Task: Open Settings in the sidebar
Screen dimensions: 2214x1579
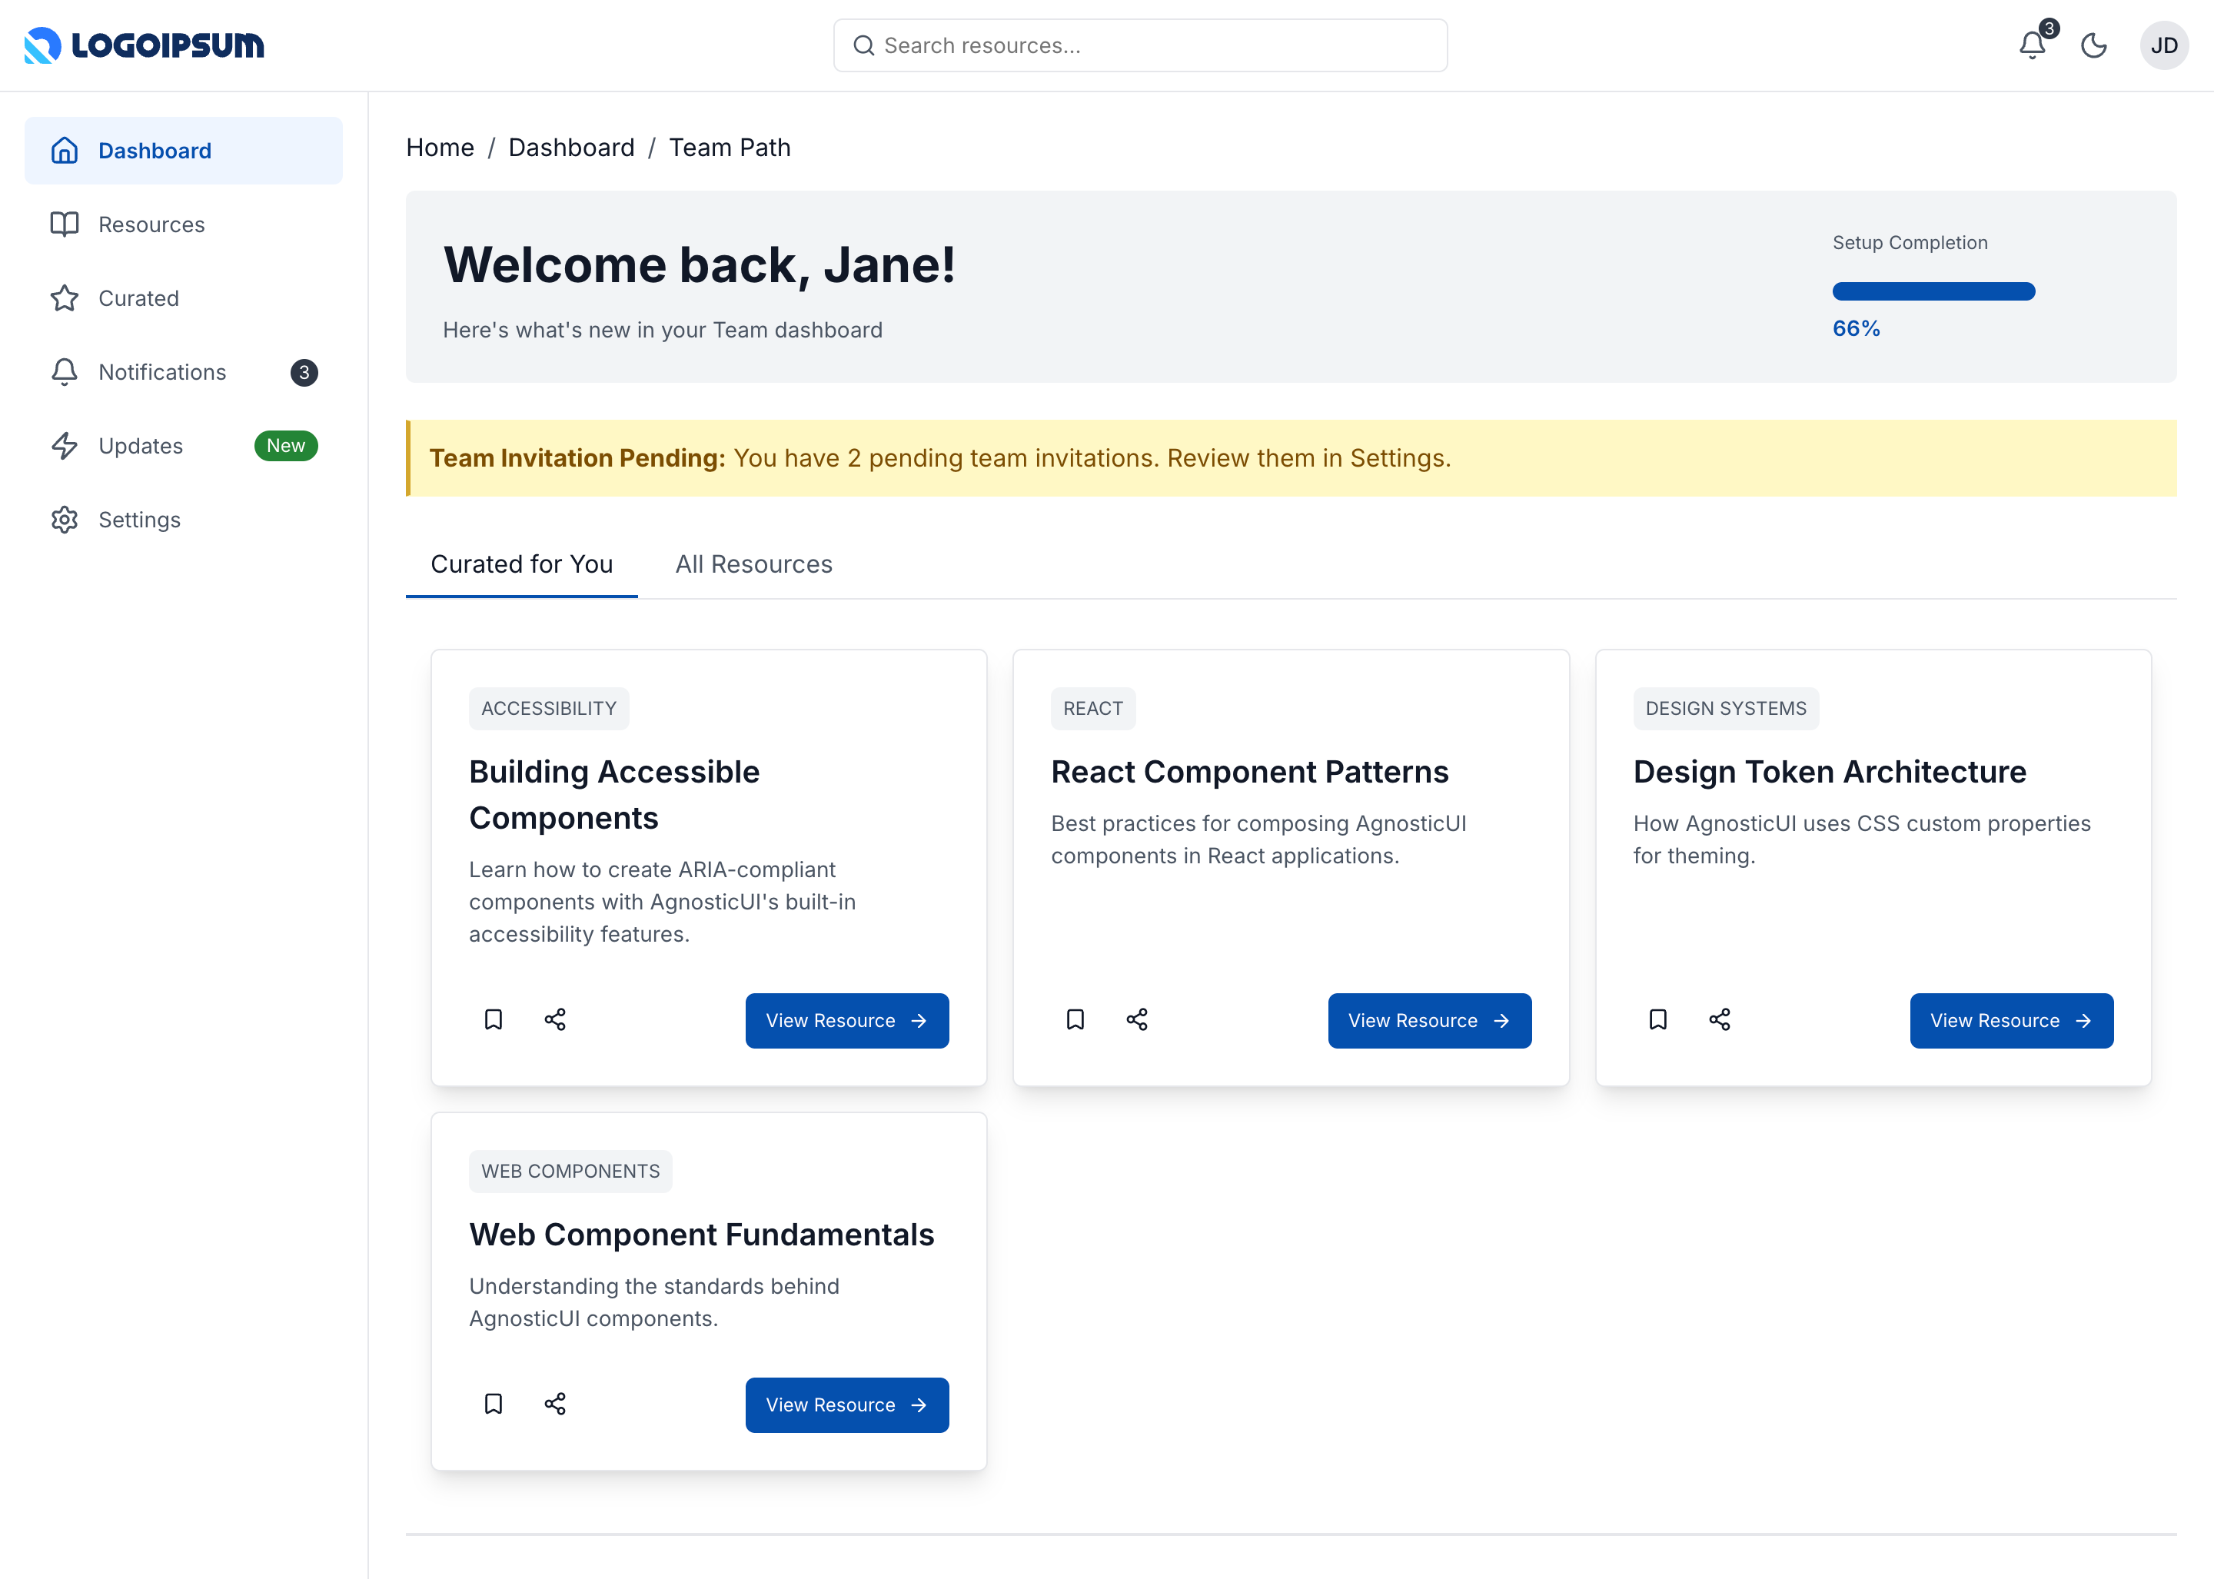Action: pos(139,519)
